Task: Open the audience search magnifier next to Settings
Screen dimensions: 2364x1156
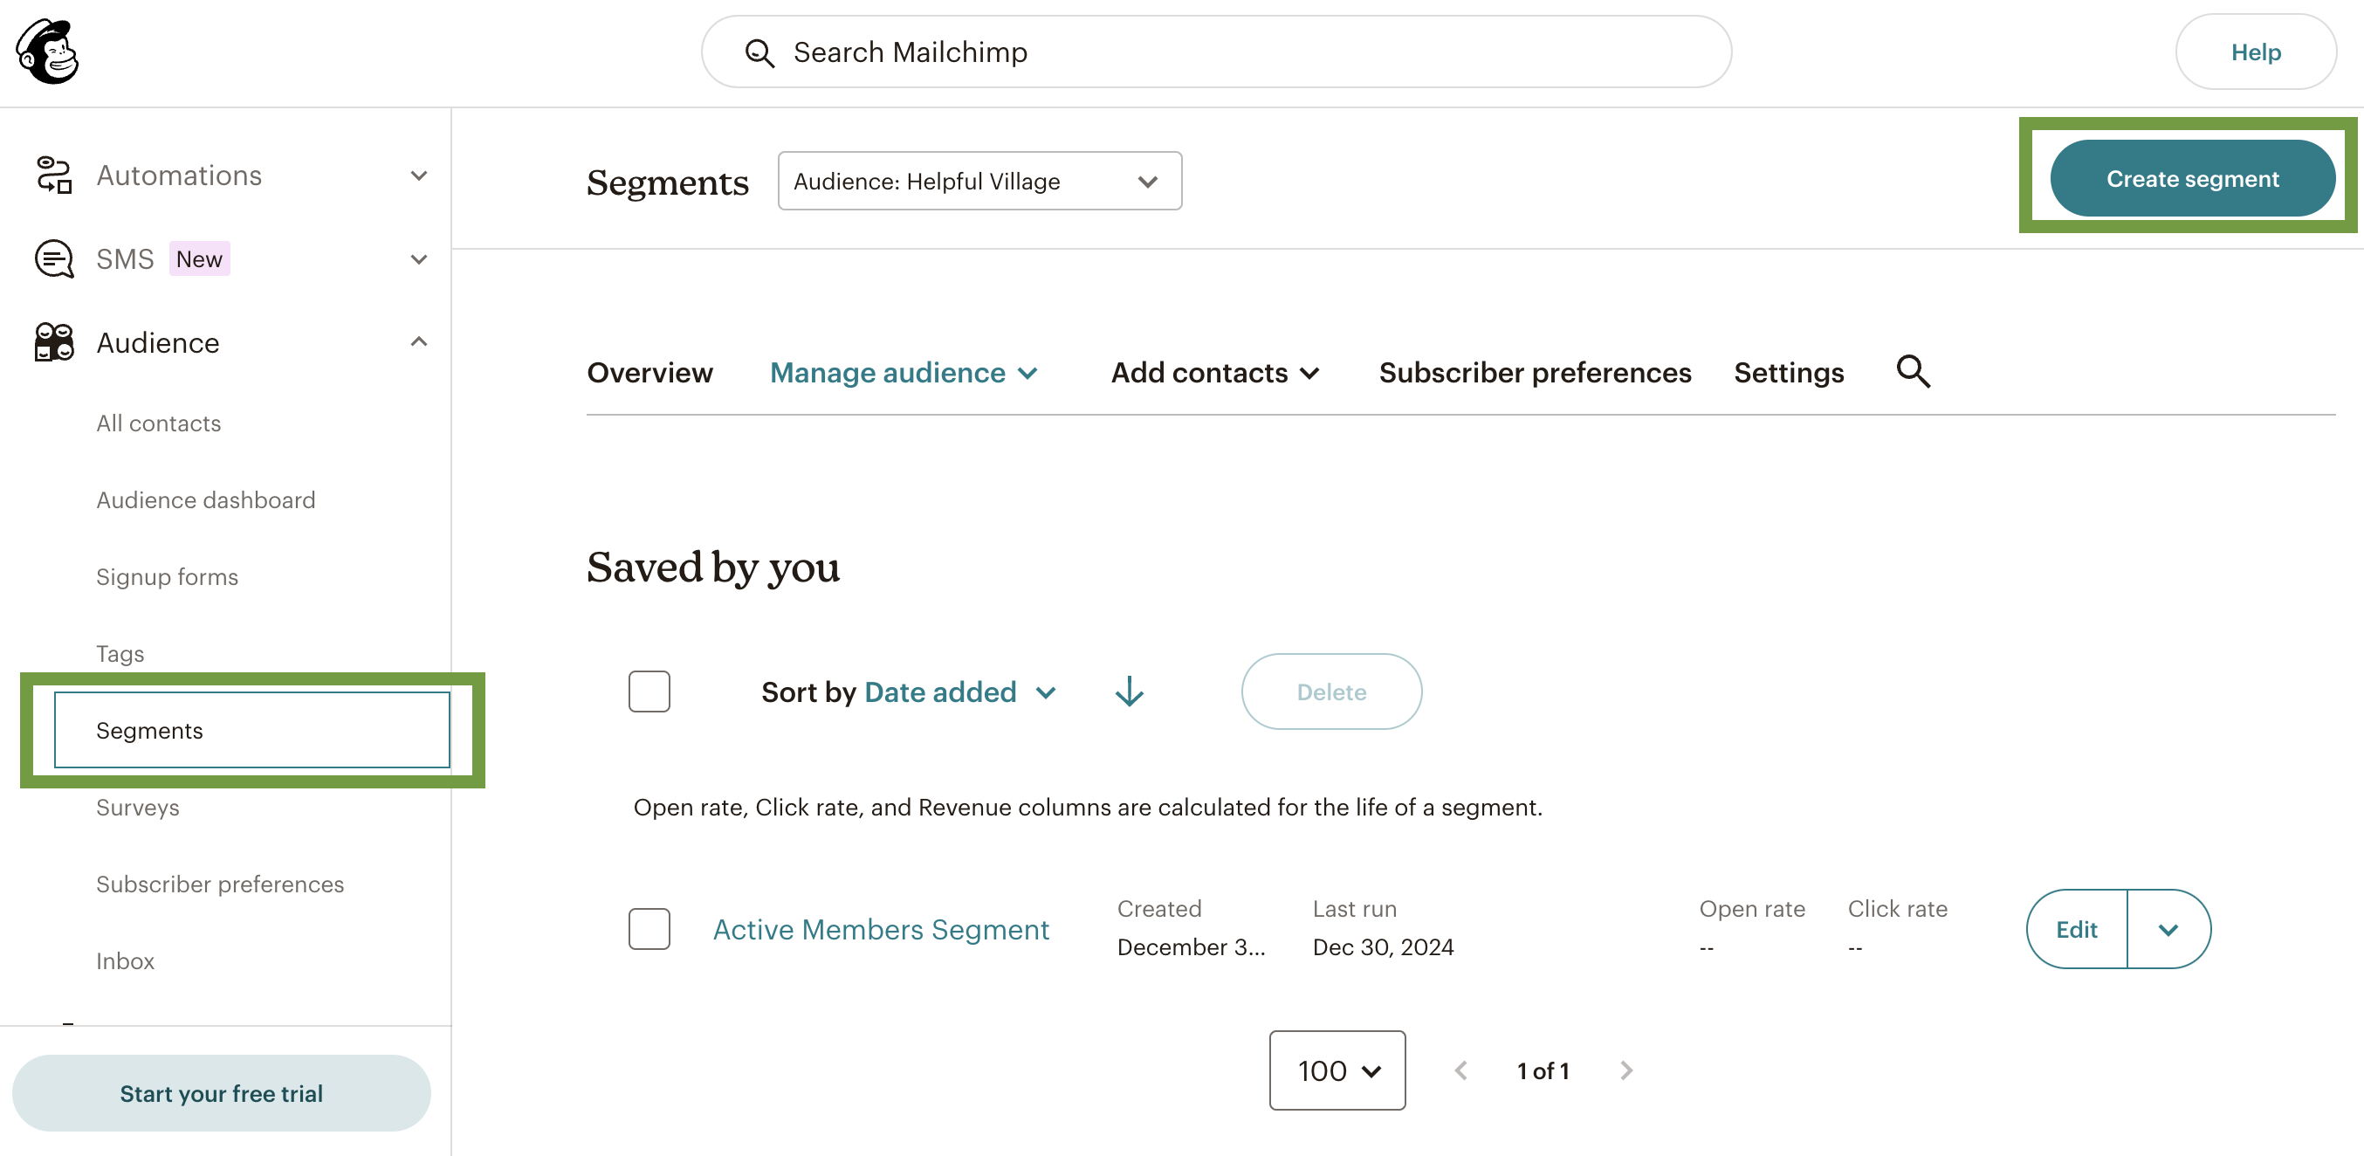Action: pos(1913,372)
